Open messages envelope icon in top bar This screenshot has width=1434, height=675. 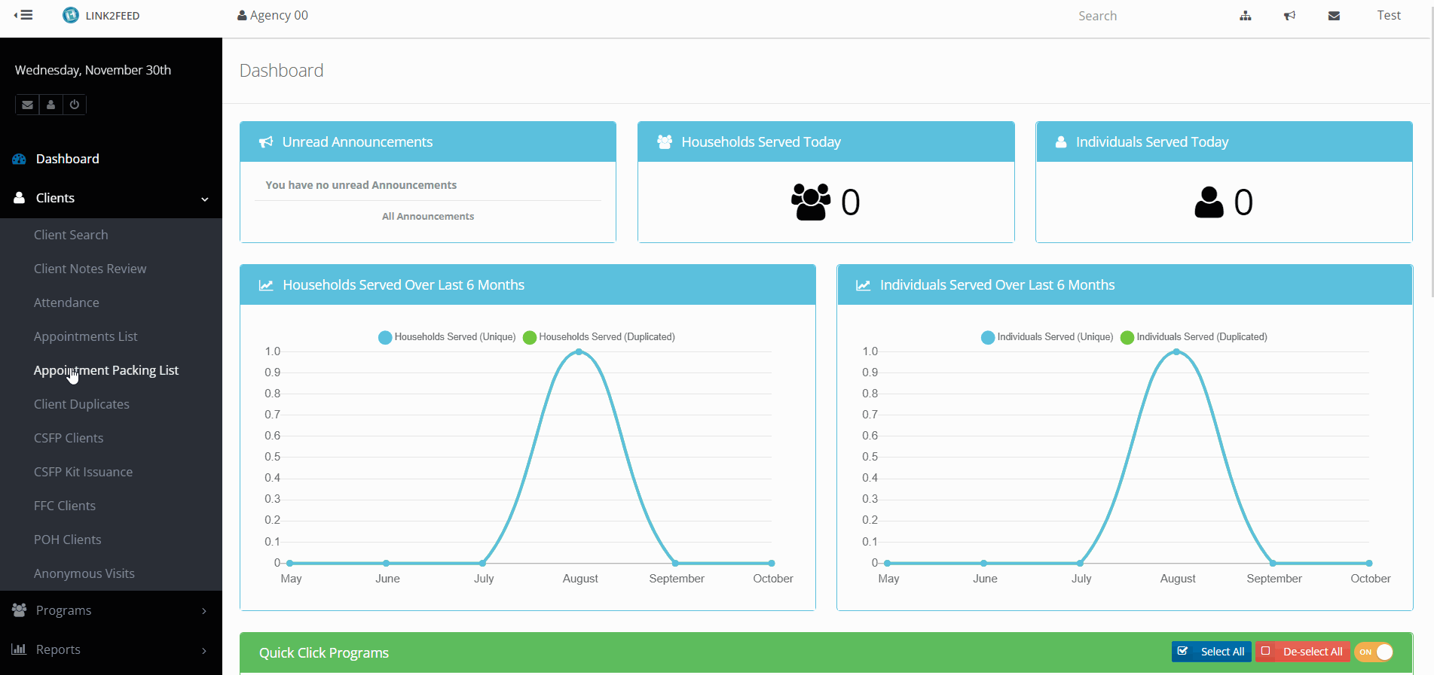click(1334, 16)
